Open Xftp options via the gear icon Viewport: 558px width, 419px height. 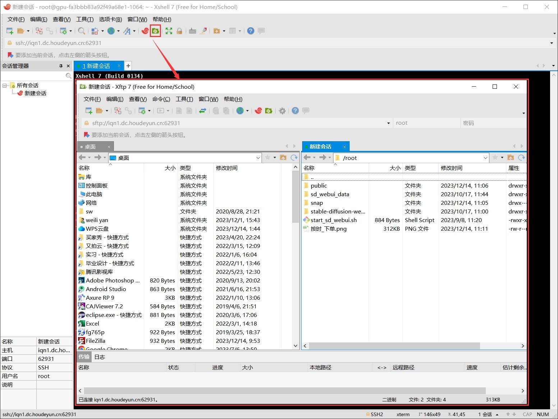[x=282, y=111]
